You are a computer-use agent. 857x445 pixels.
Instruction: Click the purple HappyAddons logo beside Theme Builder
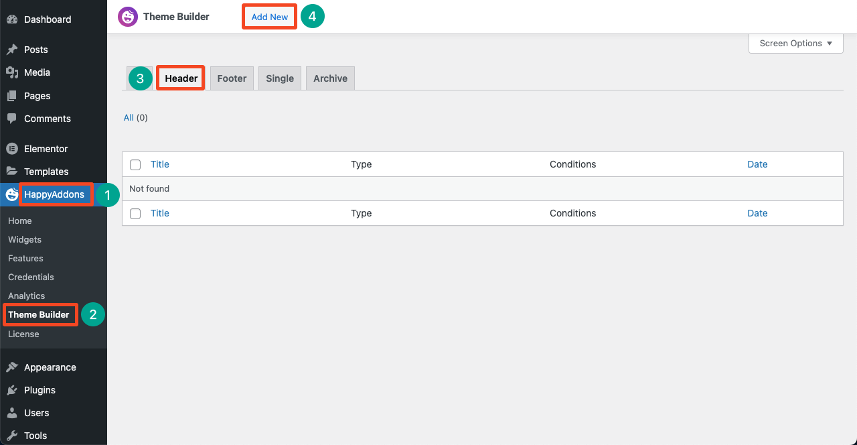tap(128, 17)
